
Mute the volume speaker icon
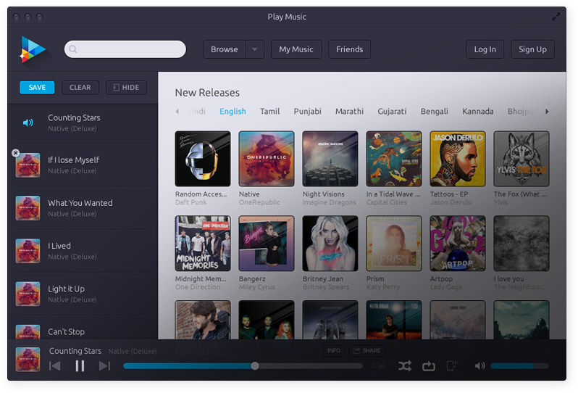pos(479,366)
